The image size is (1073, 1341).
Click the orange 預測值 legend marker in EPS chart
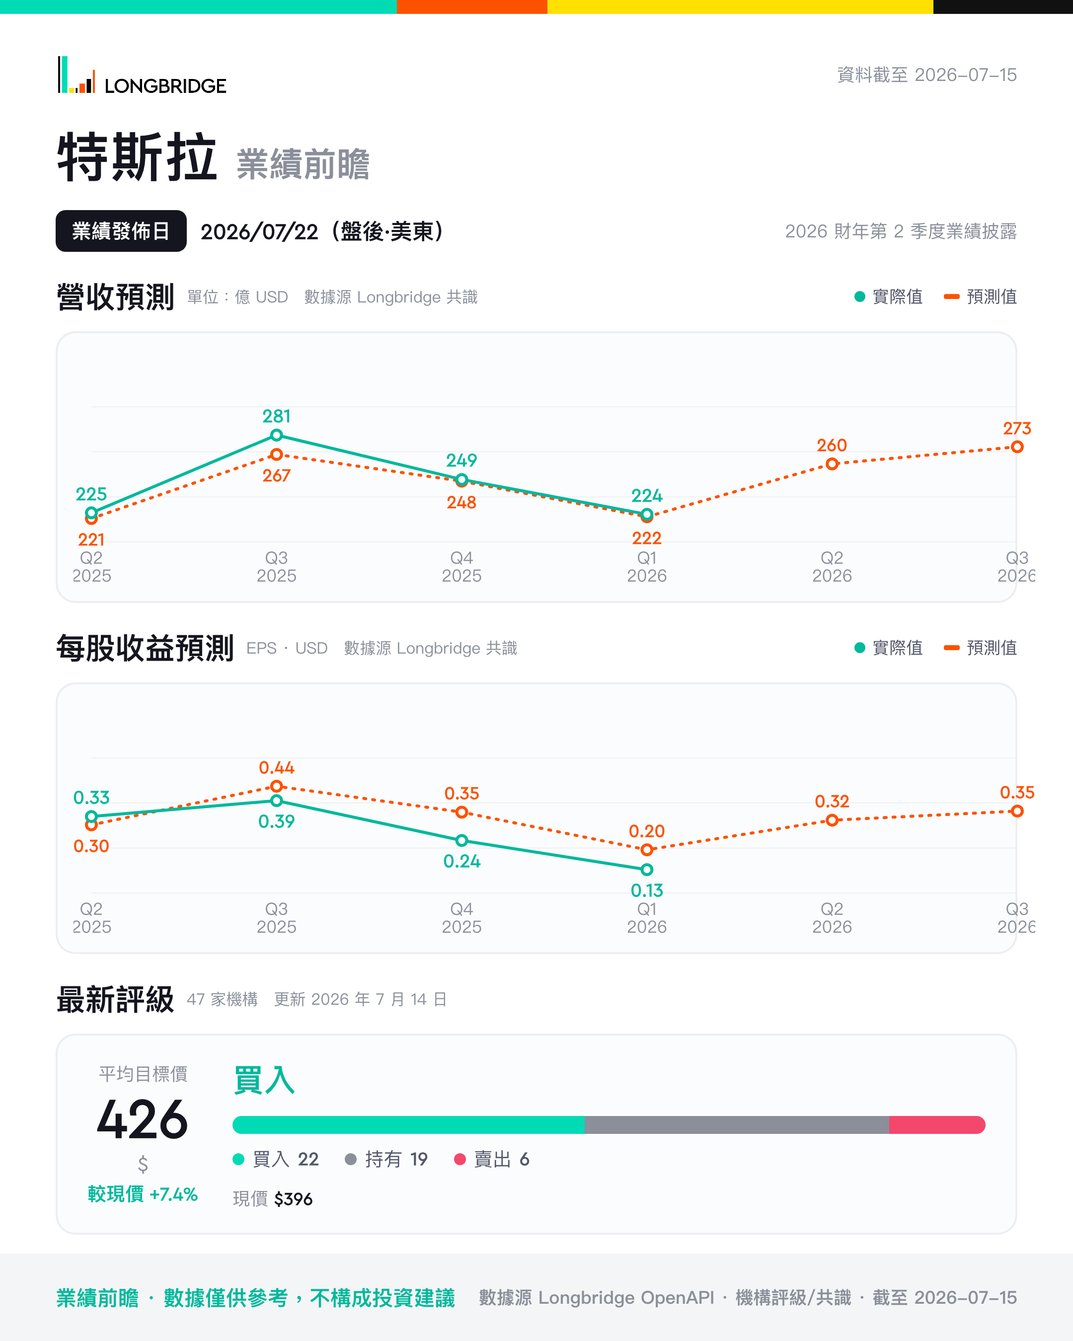point(951,648)
